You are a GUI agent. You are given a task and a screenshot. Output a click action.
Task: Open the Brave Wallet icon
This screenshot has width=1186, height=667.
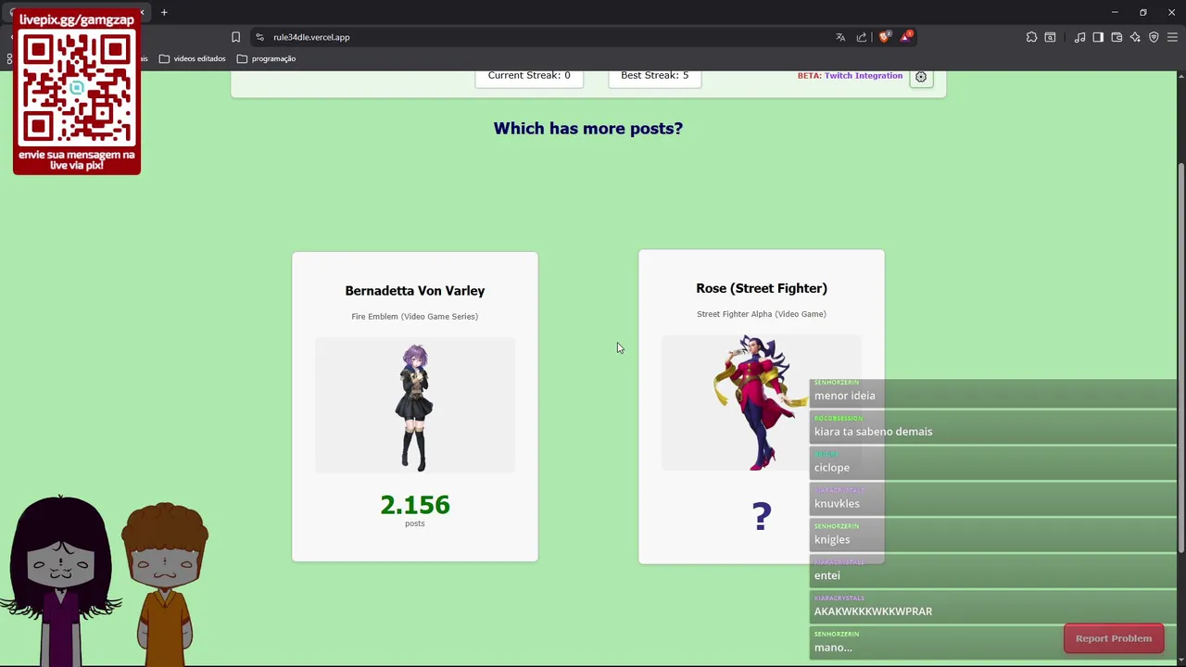click(1117, 37)
